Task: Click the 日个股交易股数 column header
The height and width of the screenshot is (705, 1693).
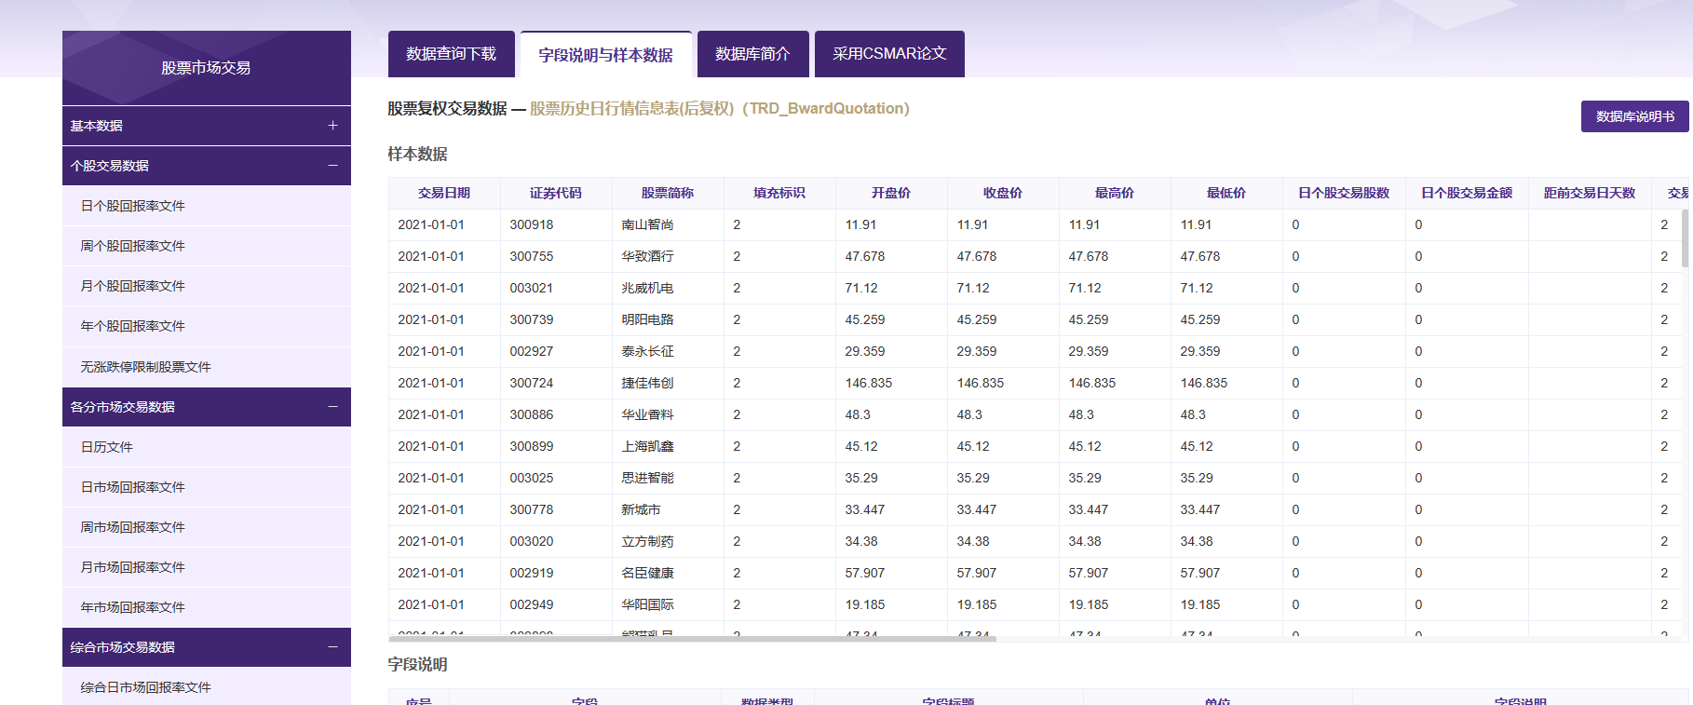Action: pos(1344,193)
